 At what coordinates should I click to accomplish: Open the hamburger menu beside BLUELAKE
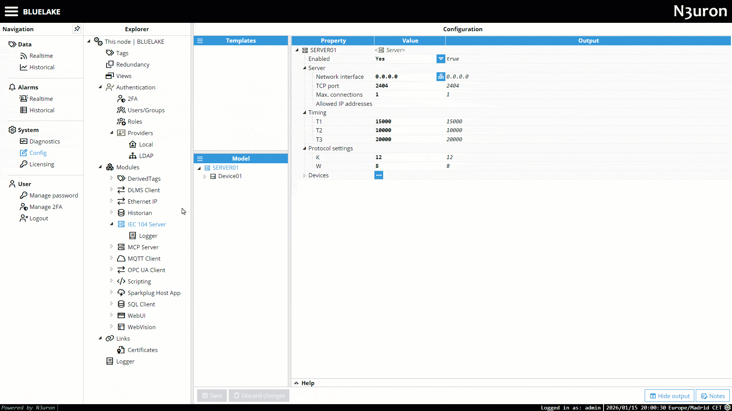point(11,11)
